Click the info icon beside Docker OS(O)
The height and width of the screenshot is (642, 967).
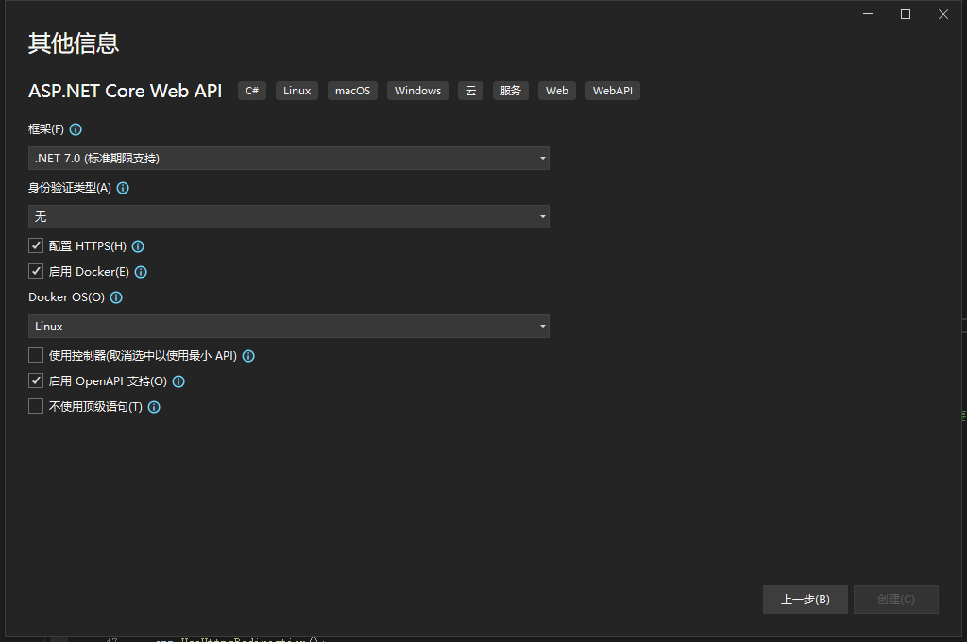tap(116, 298)
